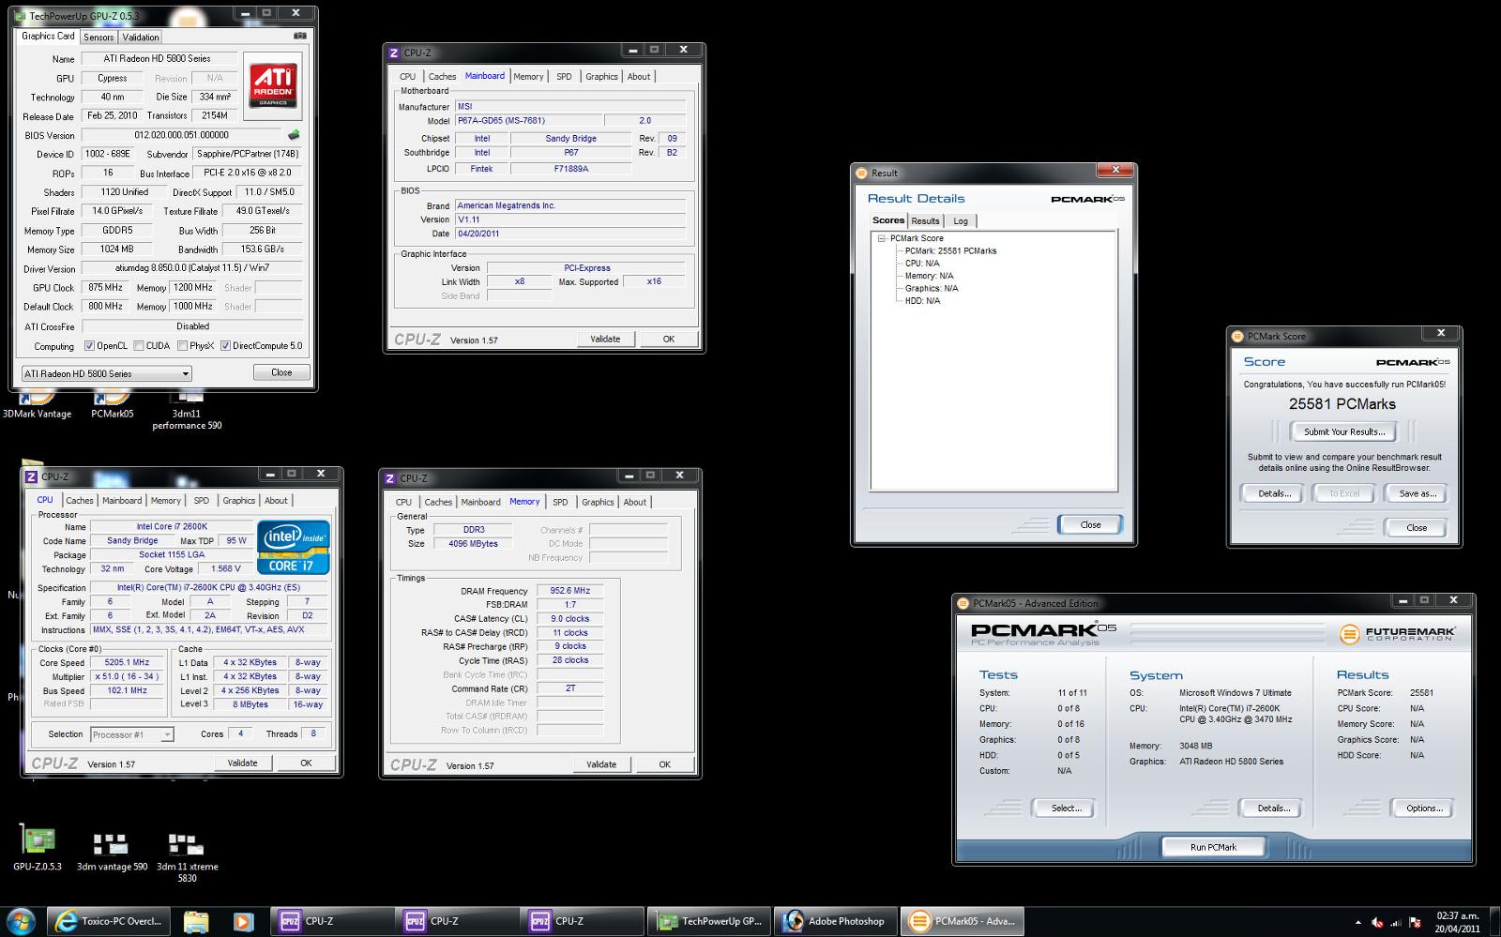Open the 3dm vantage 590 desktop file
Image resolution: width=1501 pixels, height=937 pixels.
pos(112,851)
